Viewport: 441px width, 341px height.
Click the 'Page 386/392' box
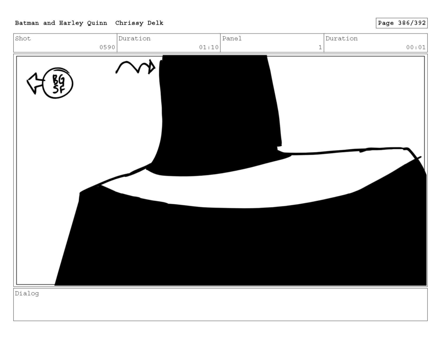coord(402,23)
